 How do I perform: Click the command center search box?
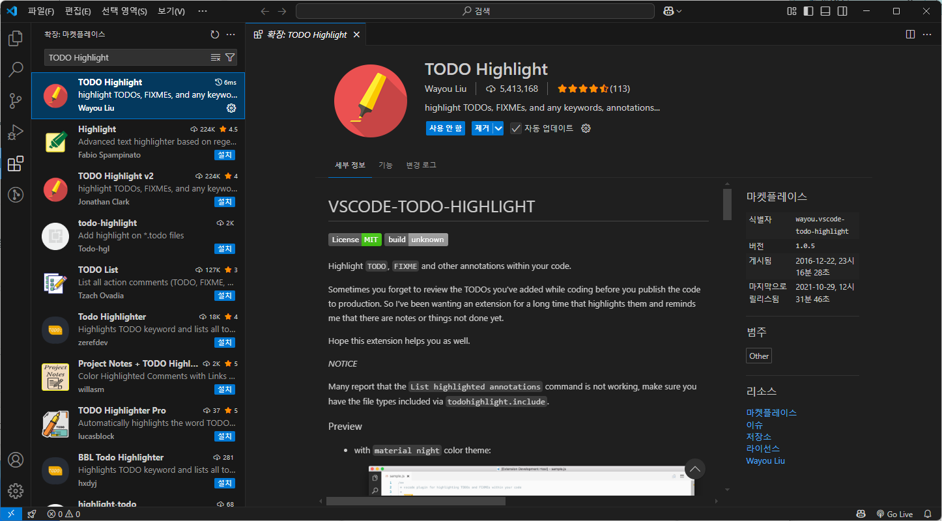point(475,11)
